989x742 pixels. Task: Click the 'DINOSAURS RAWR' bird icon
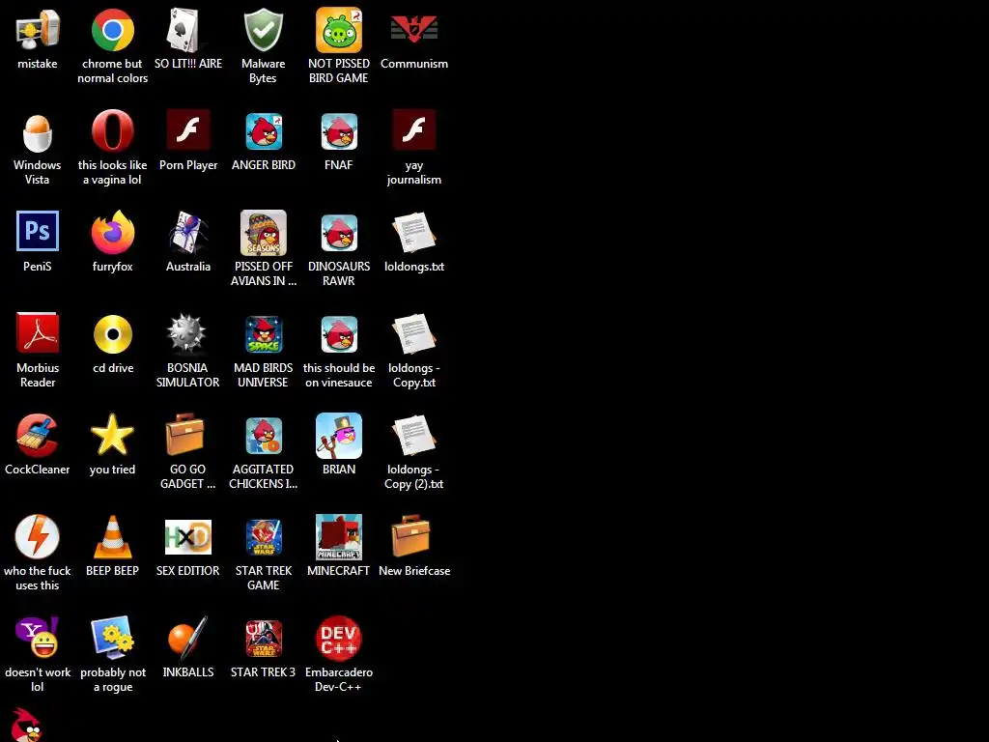(339, 233)
